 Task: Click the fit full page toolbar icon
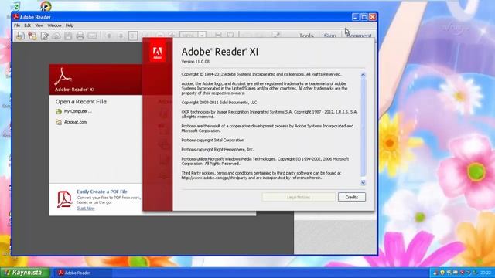pos(230,35)
